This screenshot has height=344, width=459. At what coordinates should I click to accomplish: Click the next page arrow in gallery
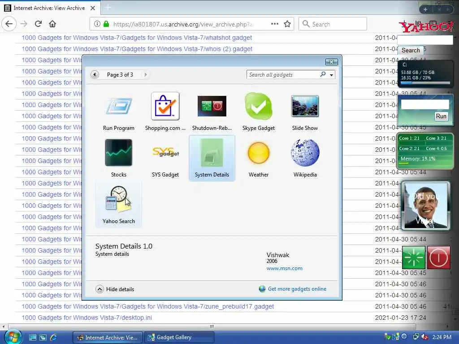pyautogui.click(x=146, y=75)
